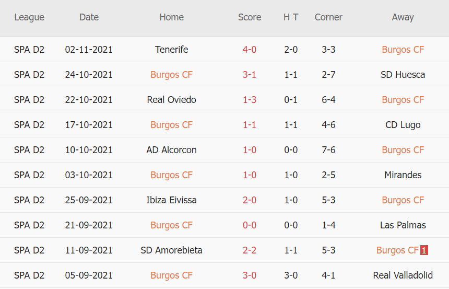Click the Corner column header
The height and width of the screenshot is (289, 449).
(x=328, y=17)
